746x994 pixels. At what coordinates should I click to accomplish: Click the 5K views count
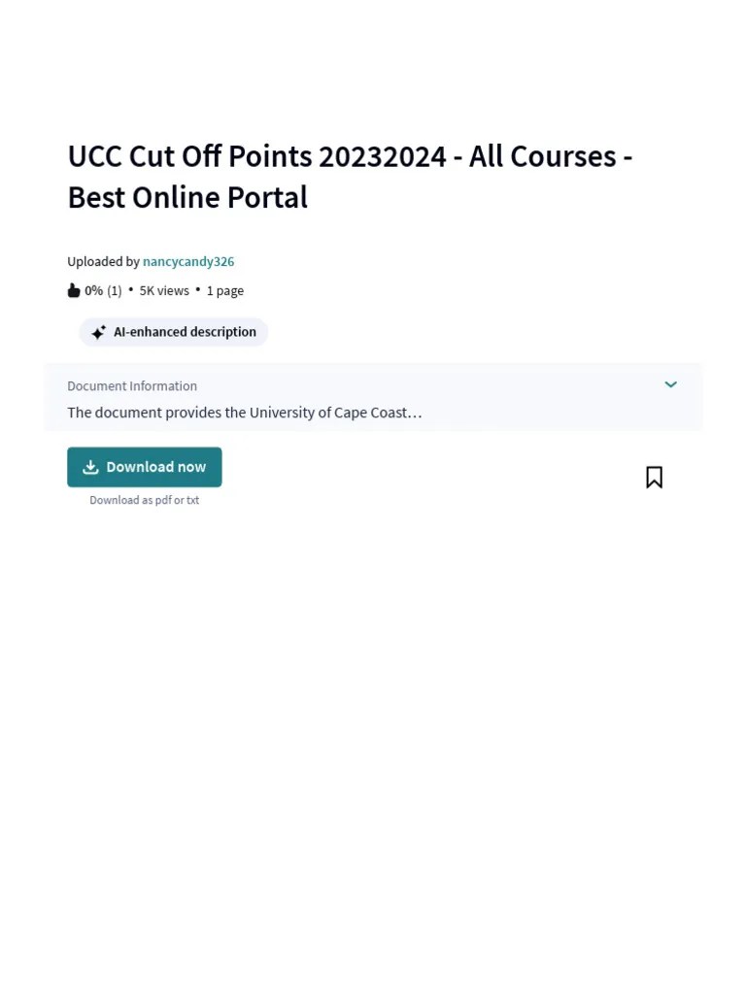(x=164, y=290)
